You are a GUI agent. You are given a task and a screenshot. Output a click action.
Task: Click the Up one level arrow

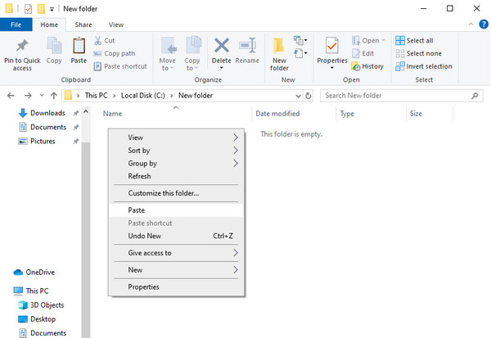point(54,96)
